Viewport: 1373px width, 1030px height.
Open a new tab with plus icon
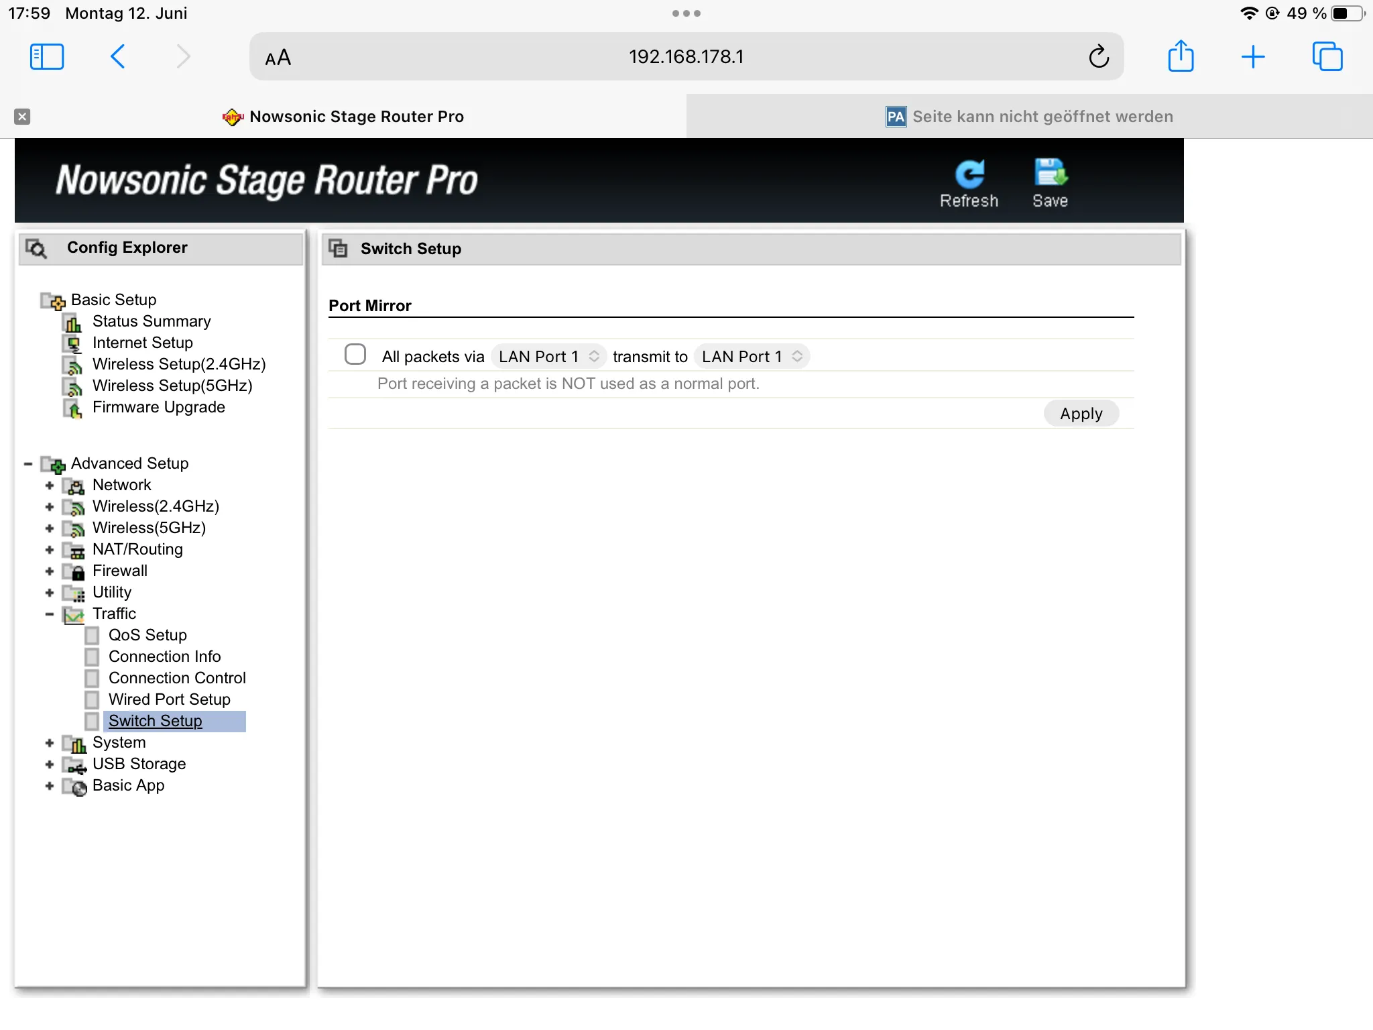coord(1253,57)
